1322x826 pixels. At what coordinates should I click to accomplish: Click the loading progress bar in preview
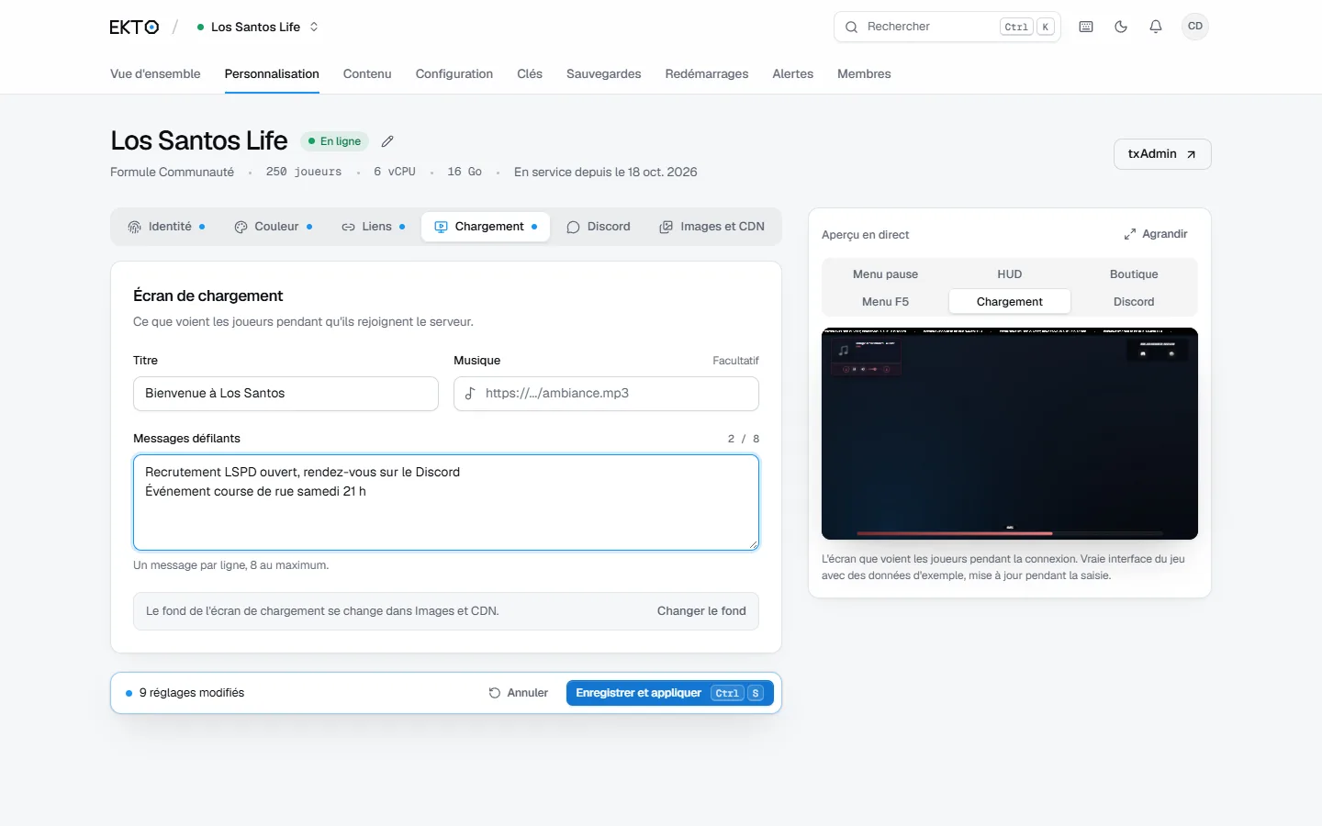click(1010, 533)
